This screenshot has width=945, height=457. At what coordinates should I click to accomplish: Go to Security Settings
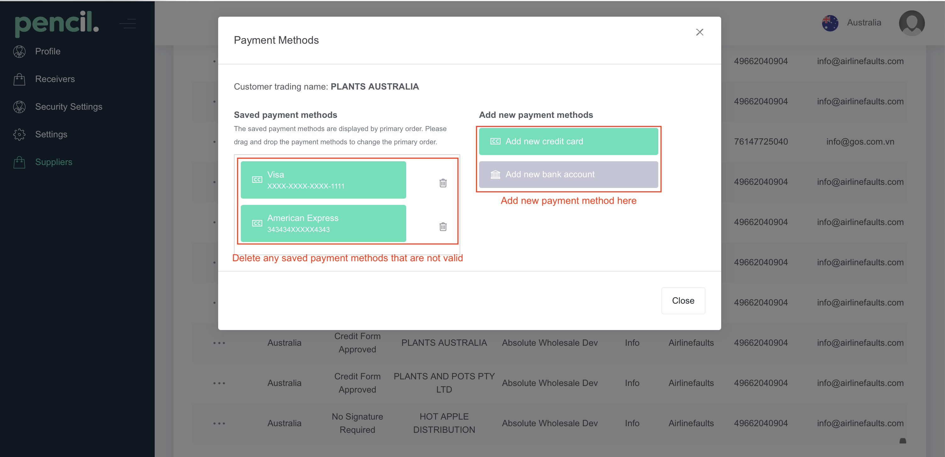[69, 107]
